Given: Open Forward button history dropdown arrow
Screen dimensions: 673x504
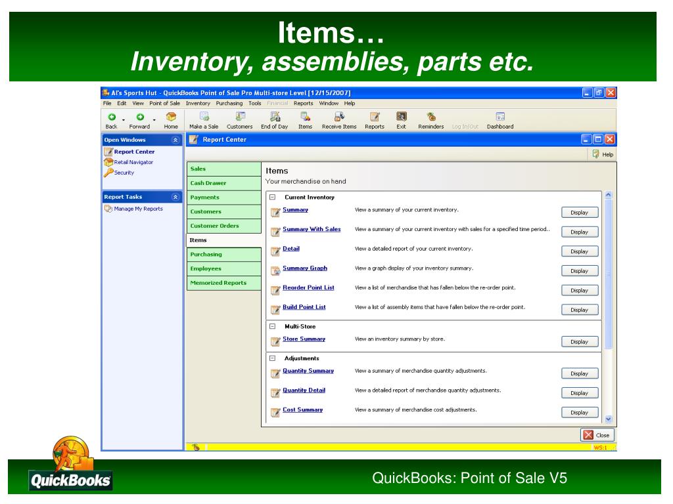Looking at the screenshot, I should tap(154, 120).
